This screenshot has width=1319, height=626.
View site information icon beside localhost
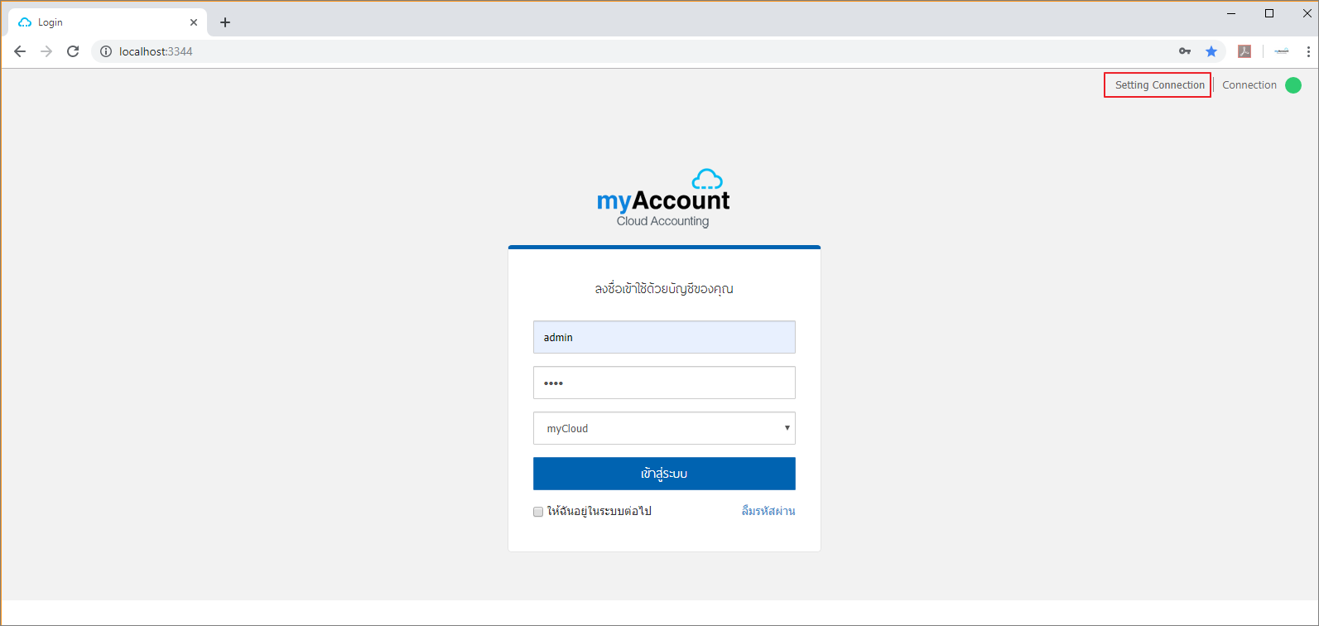click(x=106, y=51)
